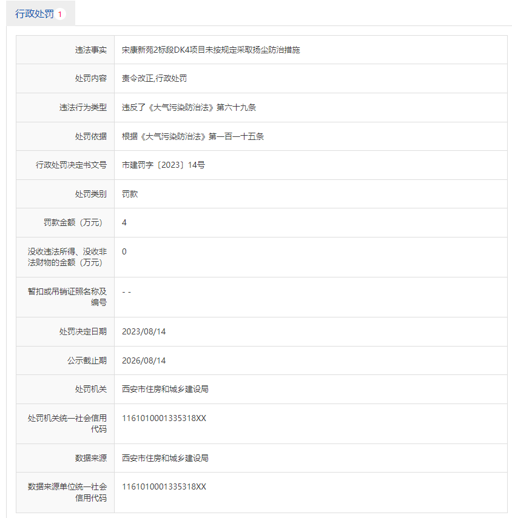Select the 违法行为类型 label
This screenshot has height=518, width=512.
(x=83, y=107)
